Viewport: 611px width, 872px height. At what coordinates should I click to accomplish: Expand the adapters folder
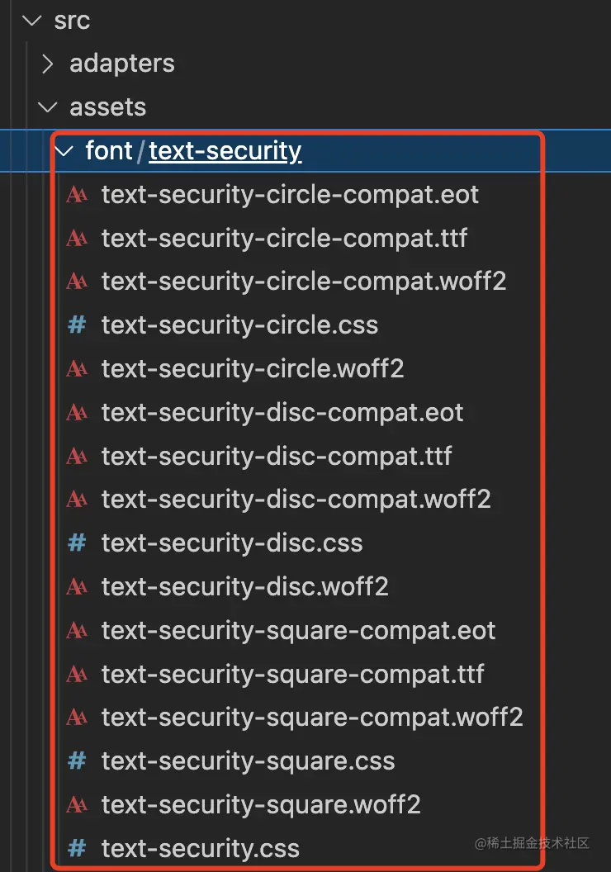pos(48,64)
